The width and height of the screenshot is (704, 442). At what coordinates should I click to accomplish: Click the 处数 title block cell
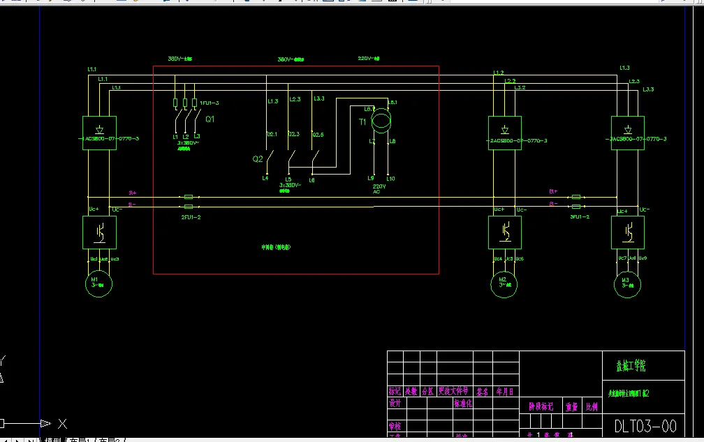pyautogui.click(x=411, y=391)
